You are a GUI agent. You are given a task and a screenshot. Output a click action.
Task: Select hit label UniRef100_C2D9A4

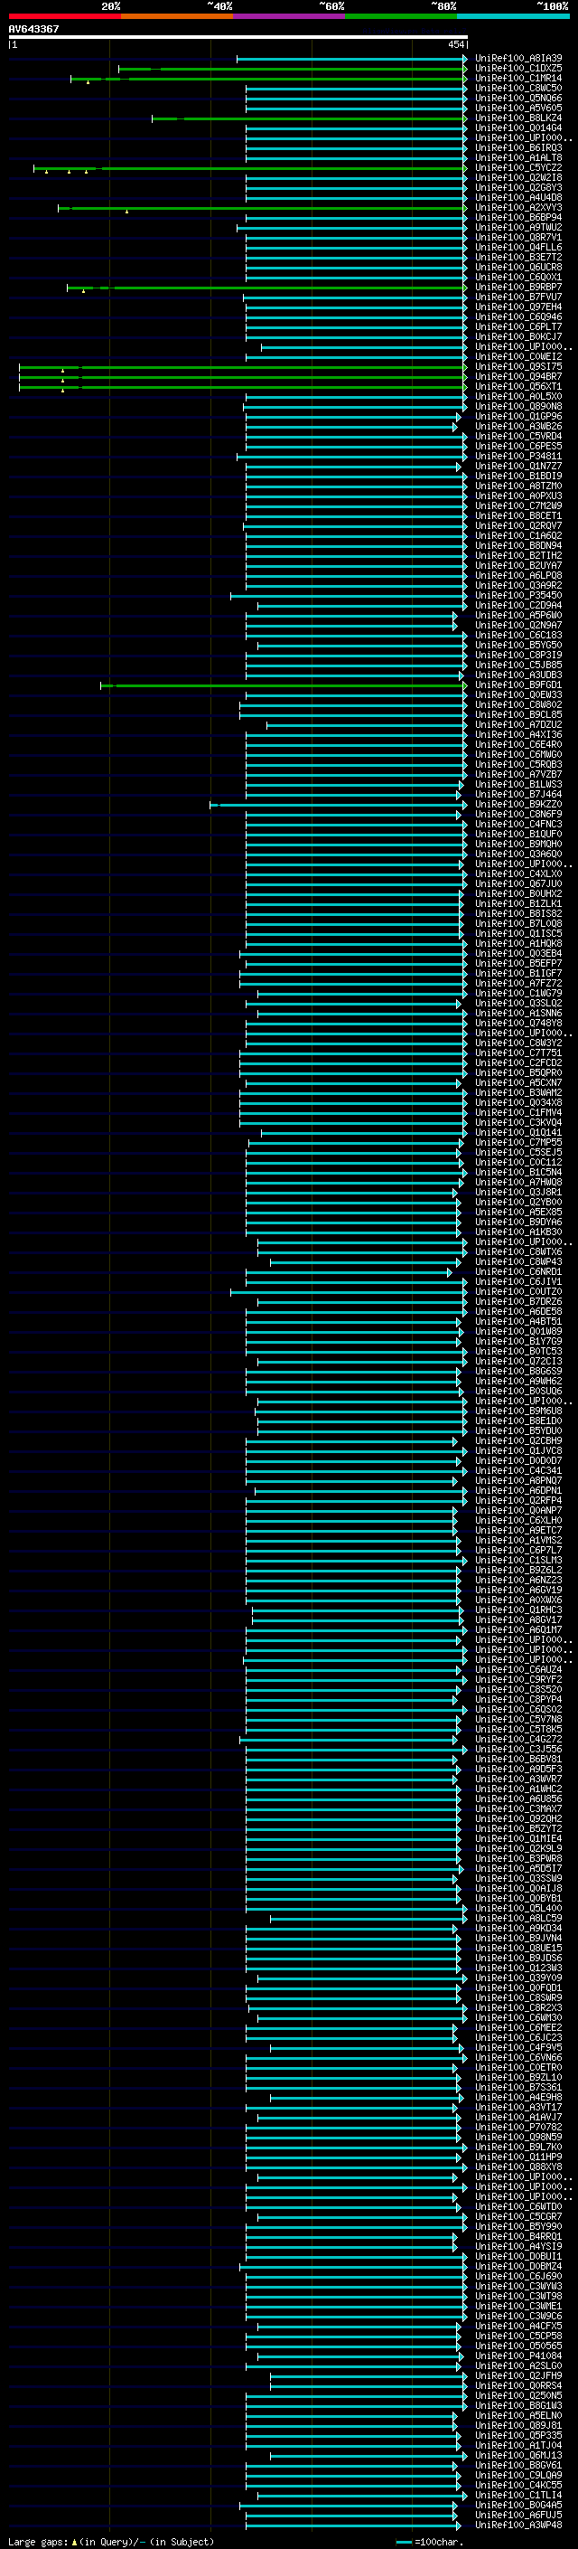pos(518,606)
